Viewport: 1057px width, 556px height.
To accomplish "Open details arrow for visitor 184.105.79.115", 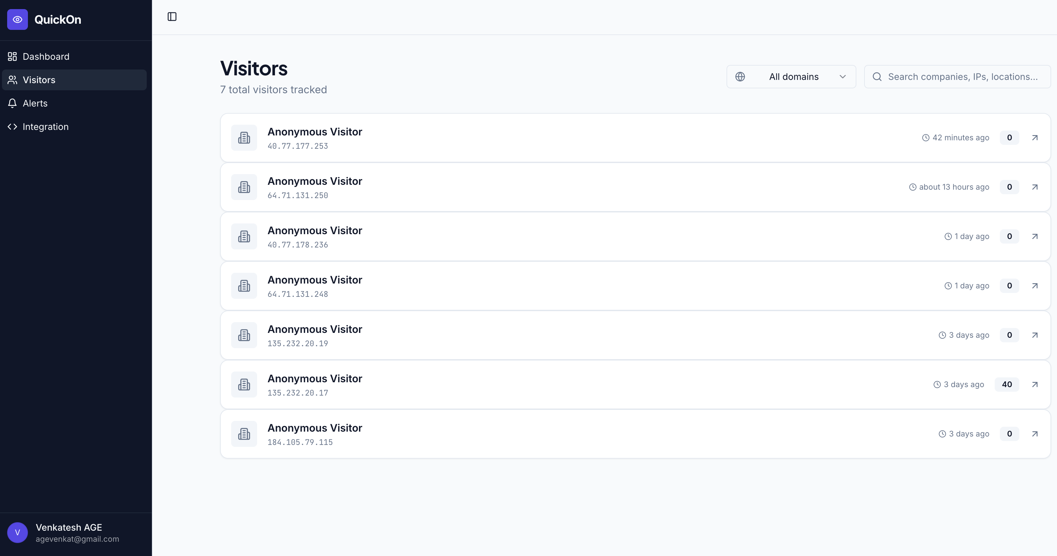I will pyautogui.click(x=1035, y=434).
